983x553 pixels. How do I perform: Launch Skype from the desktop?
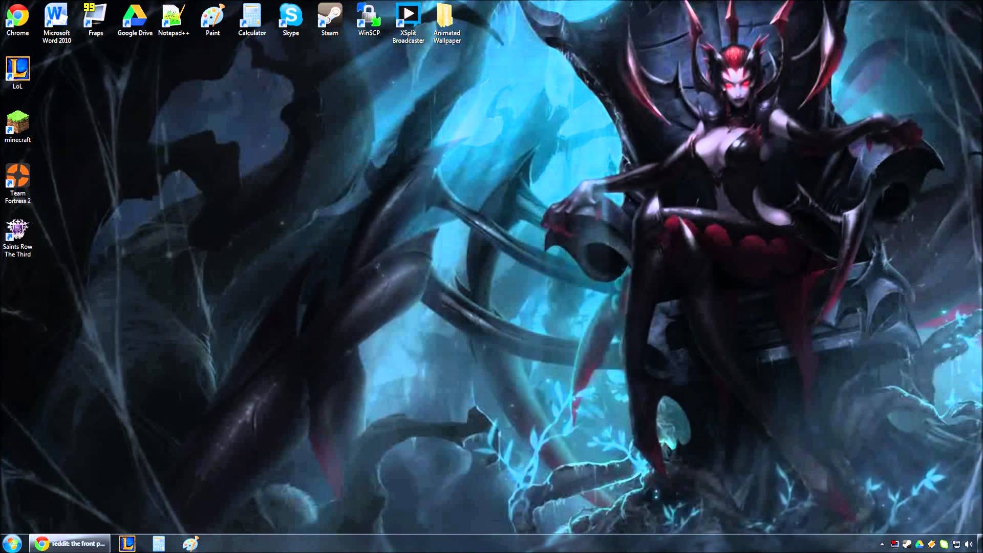pos(290,15)
